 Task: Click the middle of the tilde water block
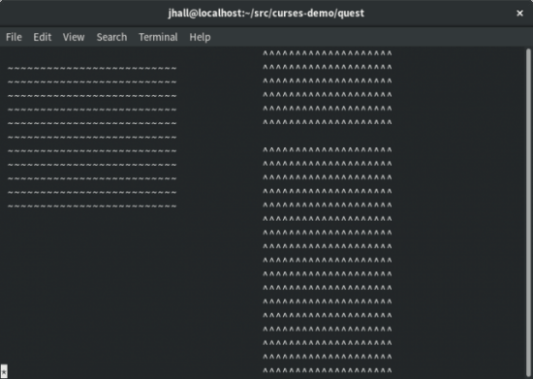click(x=92, y=138)
